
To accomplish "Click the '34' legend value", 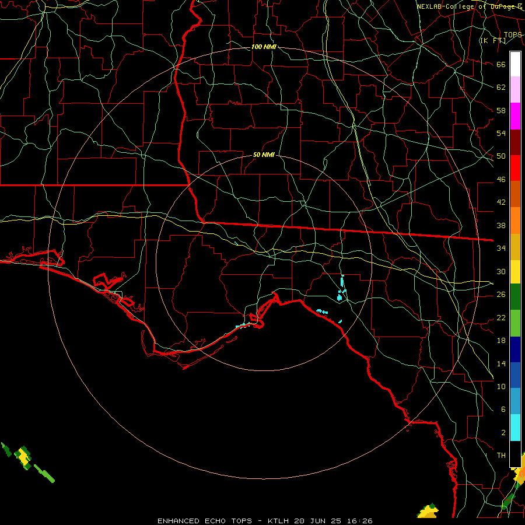I will tap(501, 249).
